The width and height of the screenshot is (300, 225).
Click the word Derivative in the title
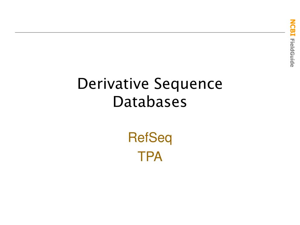click(113, 83)
